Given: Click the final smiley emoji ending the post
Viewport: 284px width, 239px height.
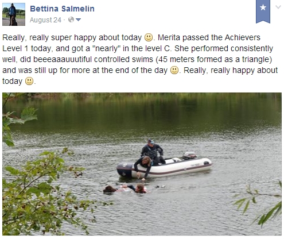Looking at the screenshot, I should coord(29,81).
